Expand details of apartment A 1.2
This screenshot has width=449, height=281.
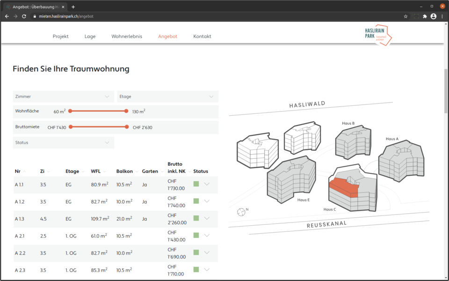(207, 201)
